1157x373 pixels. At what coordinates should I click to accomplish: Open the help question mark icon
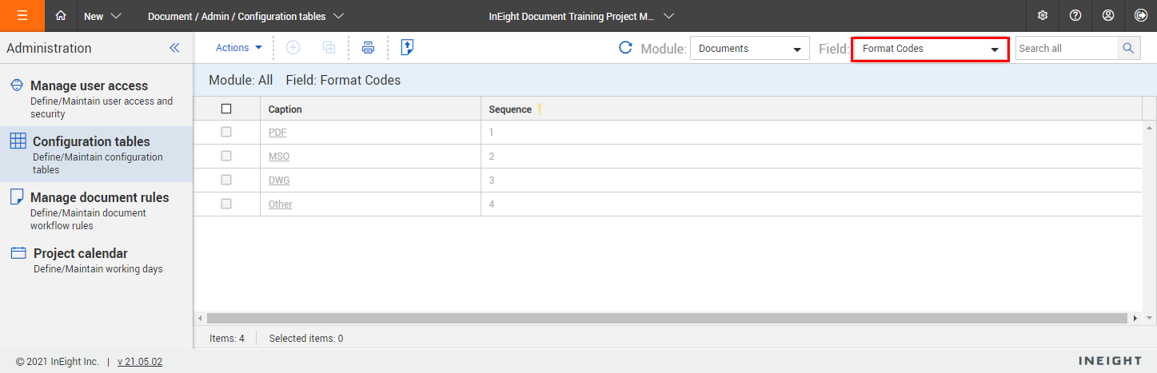1075,16
